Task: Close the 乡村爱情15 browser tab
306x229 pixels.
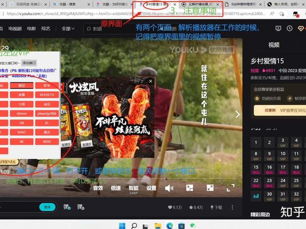Action: [x=175, y=4]
